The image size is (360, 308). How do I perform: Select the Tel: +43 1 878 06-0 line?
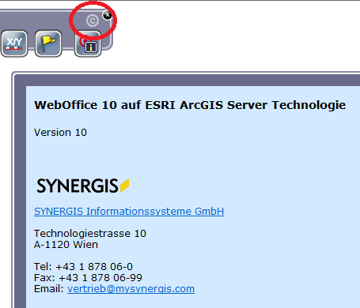coord(83,267)
